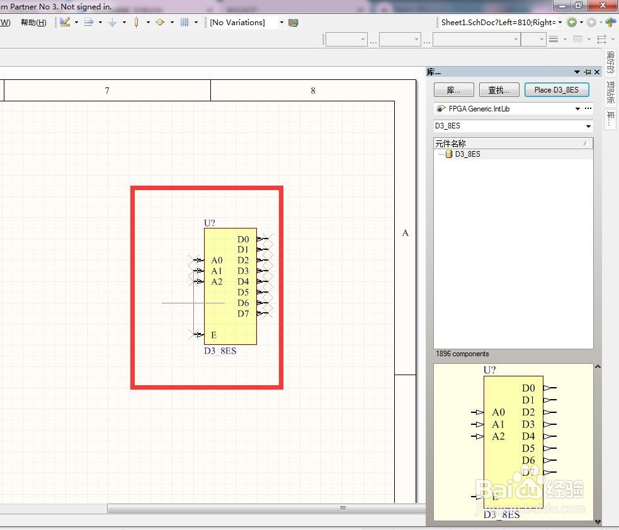Click the A0 pin on schematic component

click(x=198, y=260)
